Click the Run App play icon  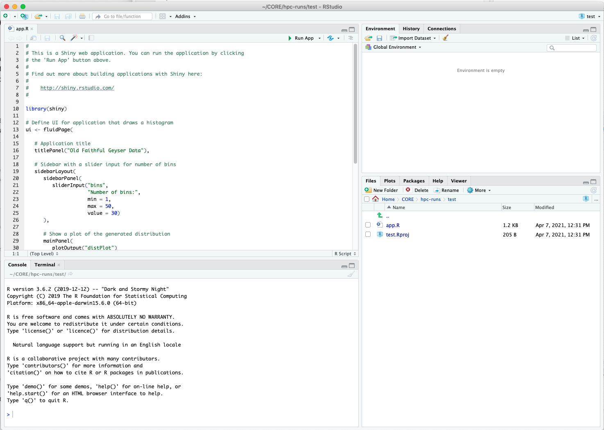(290, 38)
